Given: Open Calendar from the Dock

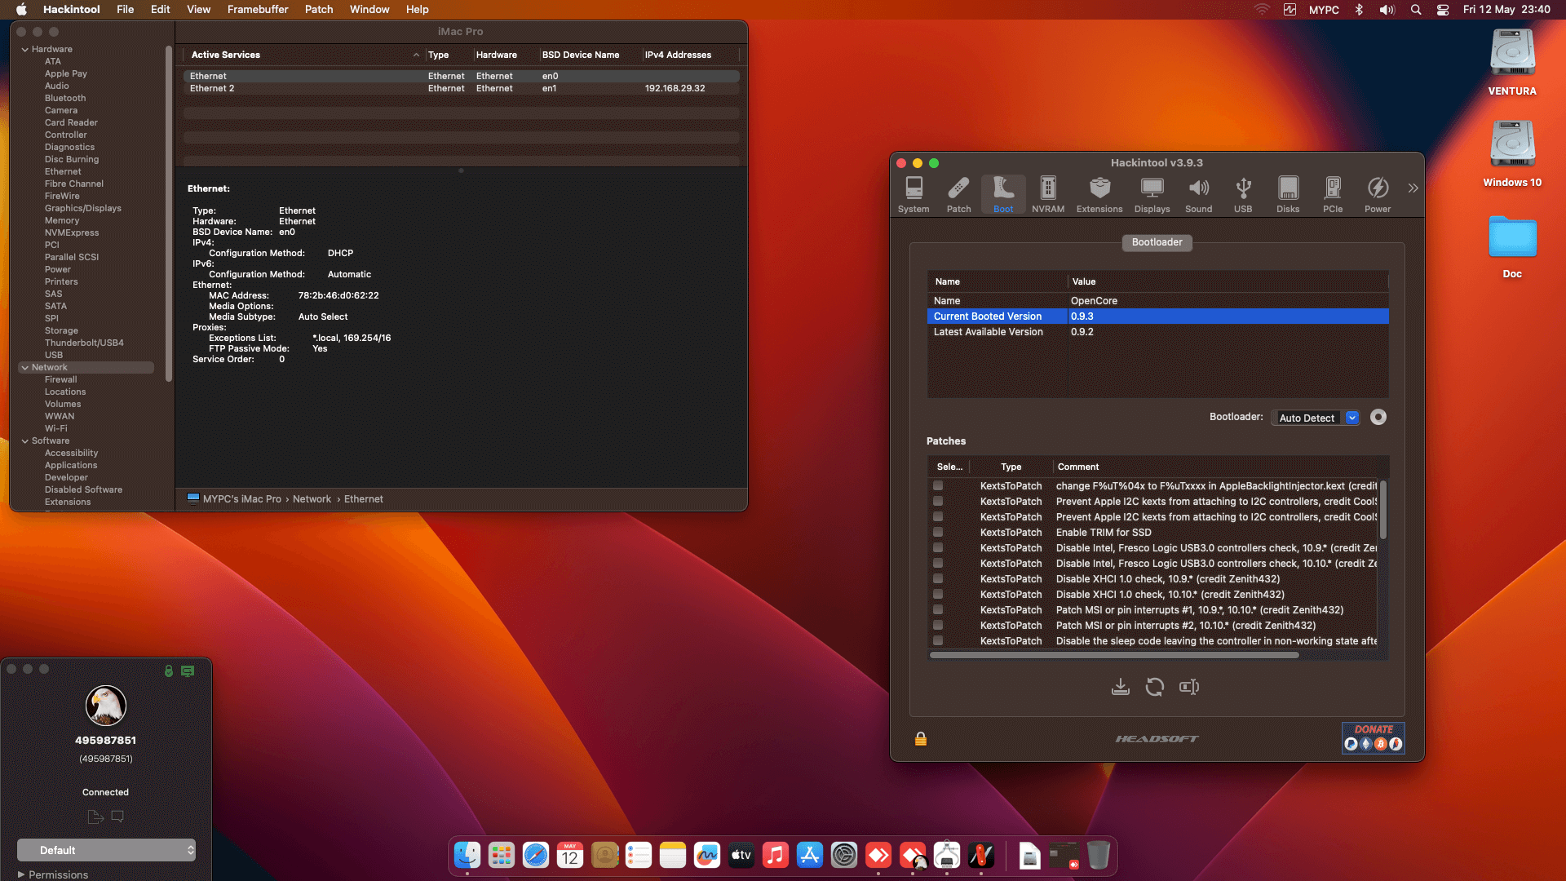Looking at the screenshot, I should click(570, 855).
